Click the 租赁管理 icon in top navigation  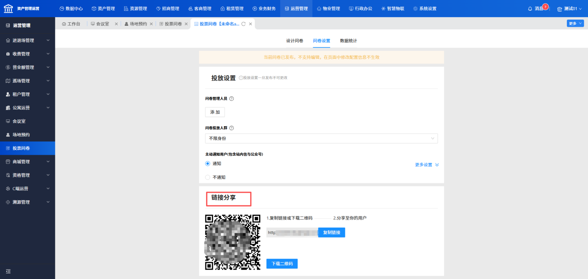click(222, 9)
